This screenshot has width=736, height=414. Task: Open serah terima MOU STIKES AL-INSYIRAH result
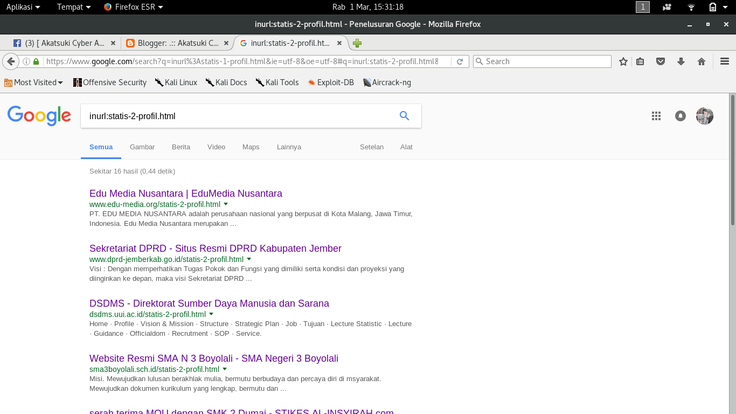(241, 411)
